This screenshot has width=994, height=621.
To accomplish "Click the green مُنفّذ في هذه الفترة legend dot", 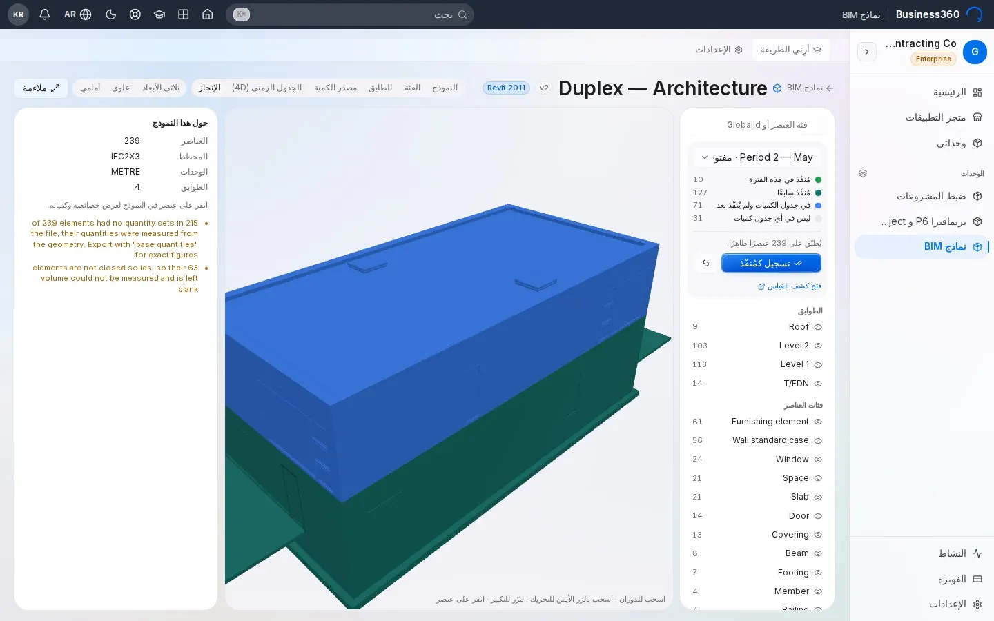I will pyautogui.click(x=818, y=179).
